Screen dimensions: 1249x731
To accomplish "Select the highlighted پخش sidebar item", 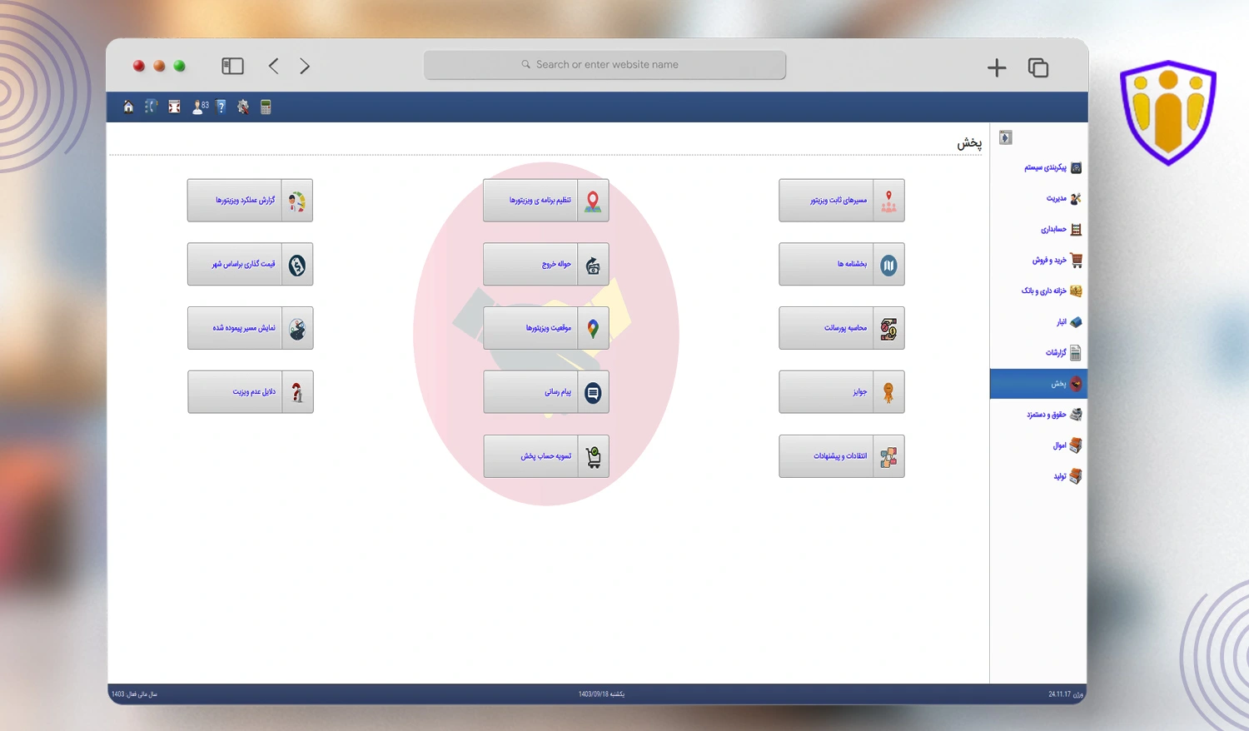I will (x=1038, y=384).
